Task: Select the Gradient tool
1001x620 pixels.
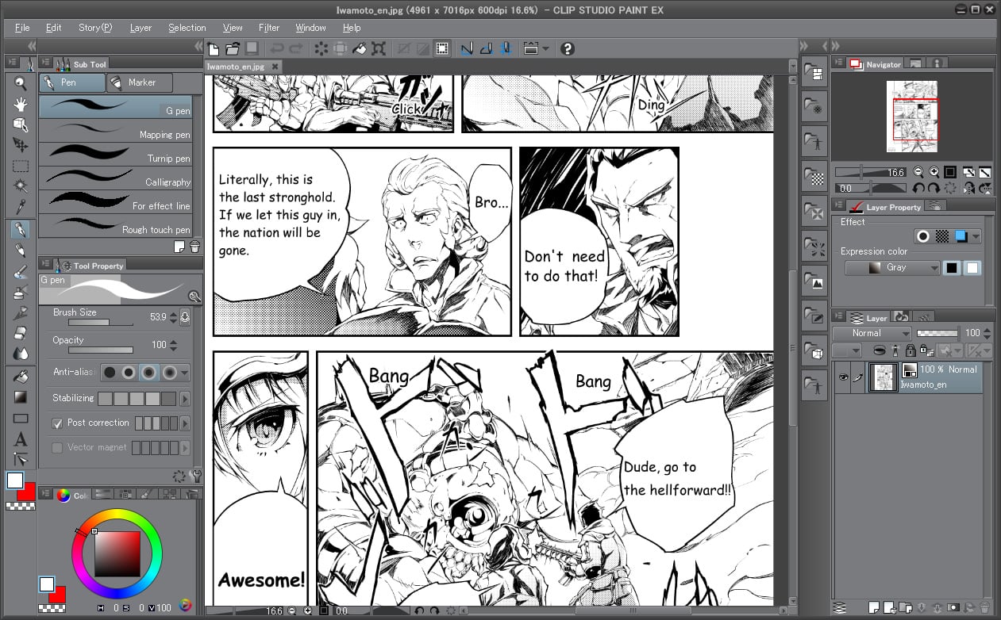Action: 21,397
